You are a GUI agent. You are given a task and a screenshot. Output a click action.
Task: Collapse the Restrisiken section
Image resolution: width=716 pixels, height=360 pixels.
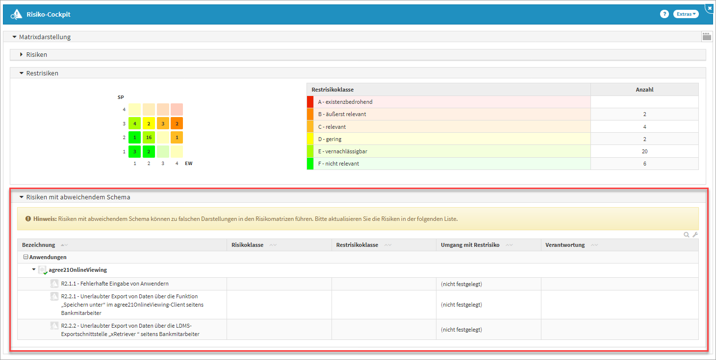[x=22, y=73]
